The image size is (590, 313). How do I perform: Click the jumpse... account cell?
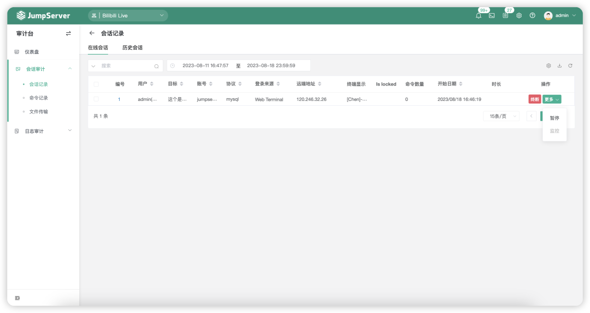206,99
